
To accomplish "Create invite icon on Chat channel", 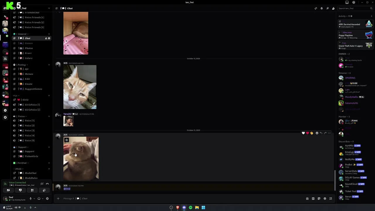I will 46,38.
